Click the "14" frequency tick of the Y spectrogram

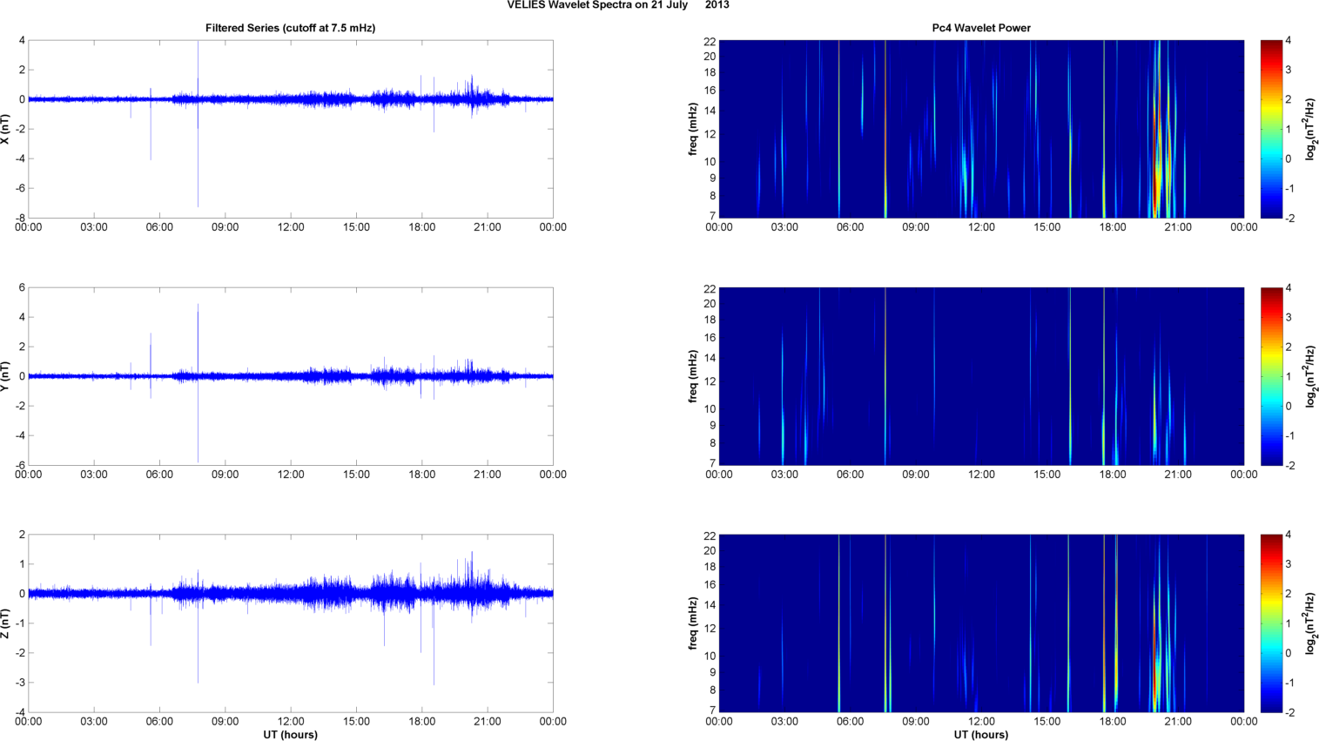click(710, 358)
